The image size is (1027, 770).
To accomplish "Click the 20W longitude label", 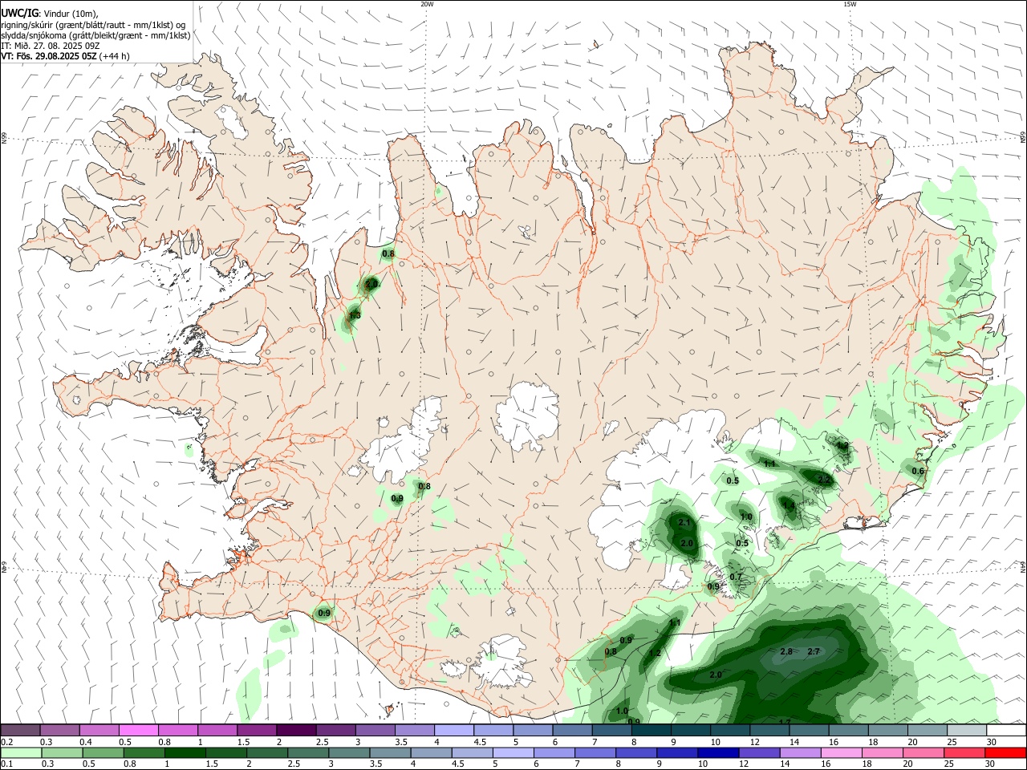I will [x=427, y=4].
